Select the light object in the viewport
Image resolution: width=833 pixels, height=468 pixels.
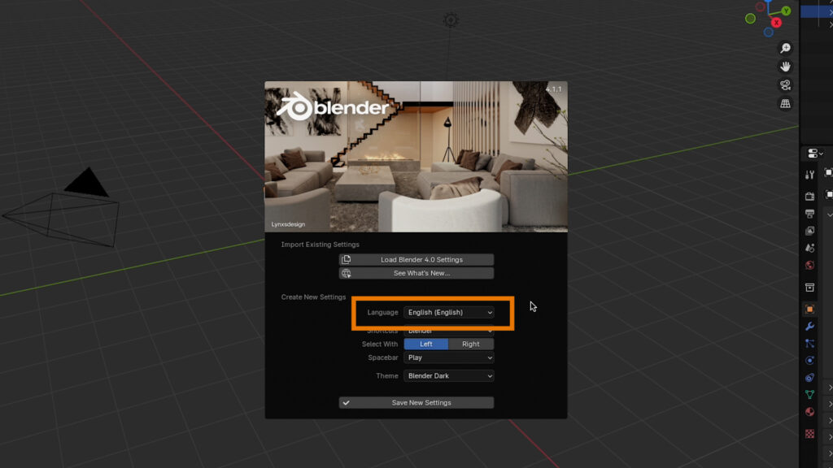[451, 20]
